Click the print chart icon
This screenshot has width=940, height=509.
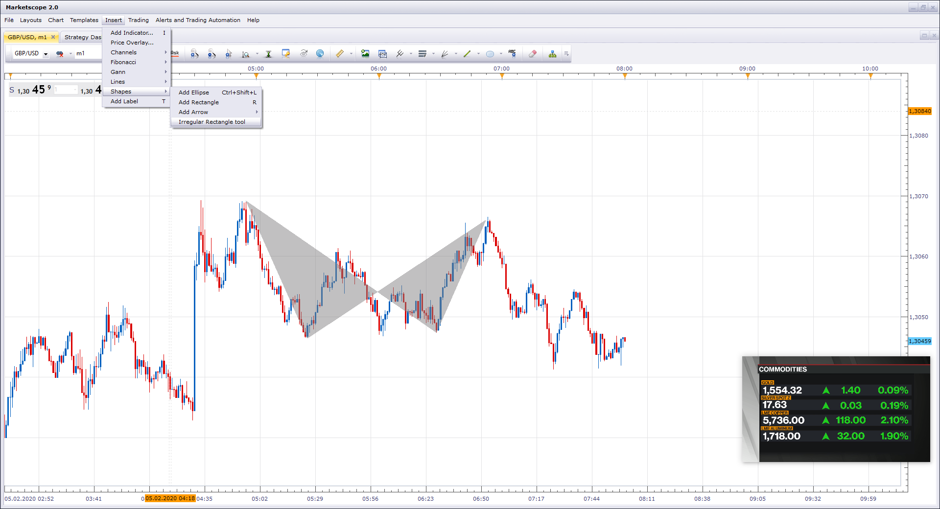point(382,53)
